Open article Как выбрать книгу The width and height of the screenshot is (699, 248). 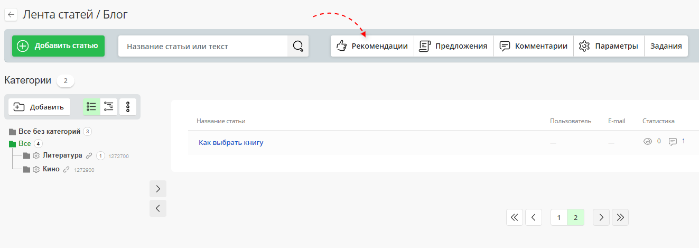click(231, 142)
